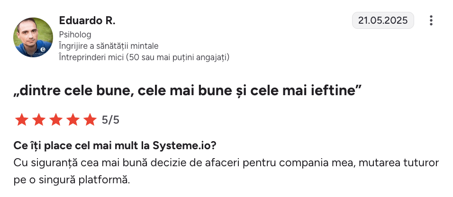Screen dimensions: 453x197
Task: Click the words "dintre cele bune" in title
Action: pyautogui.click(x=72, y=91)
